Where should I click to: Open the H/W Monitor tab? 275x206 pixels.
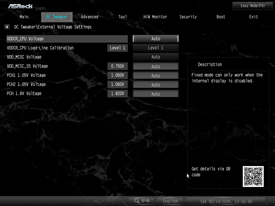click(155, 17)
